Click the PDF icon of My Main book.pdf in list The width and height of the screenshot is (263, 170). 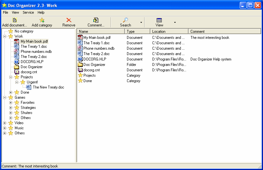[x=80, y=37]
